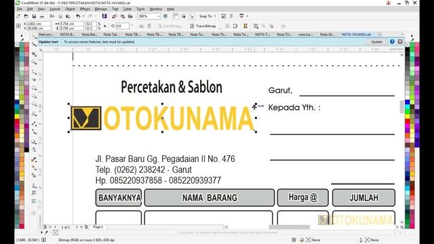Viewport: 434px width, 244px height.
Task: Click the no-color X swatch in left palette
Action: coord(17,45)
